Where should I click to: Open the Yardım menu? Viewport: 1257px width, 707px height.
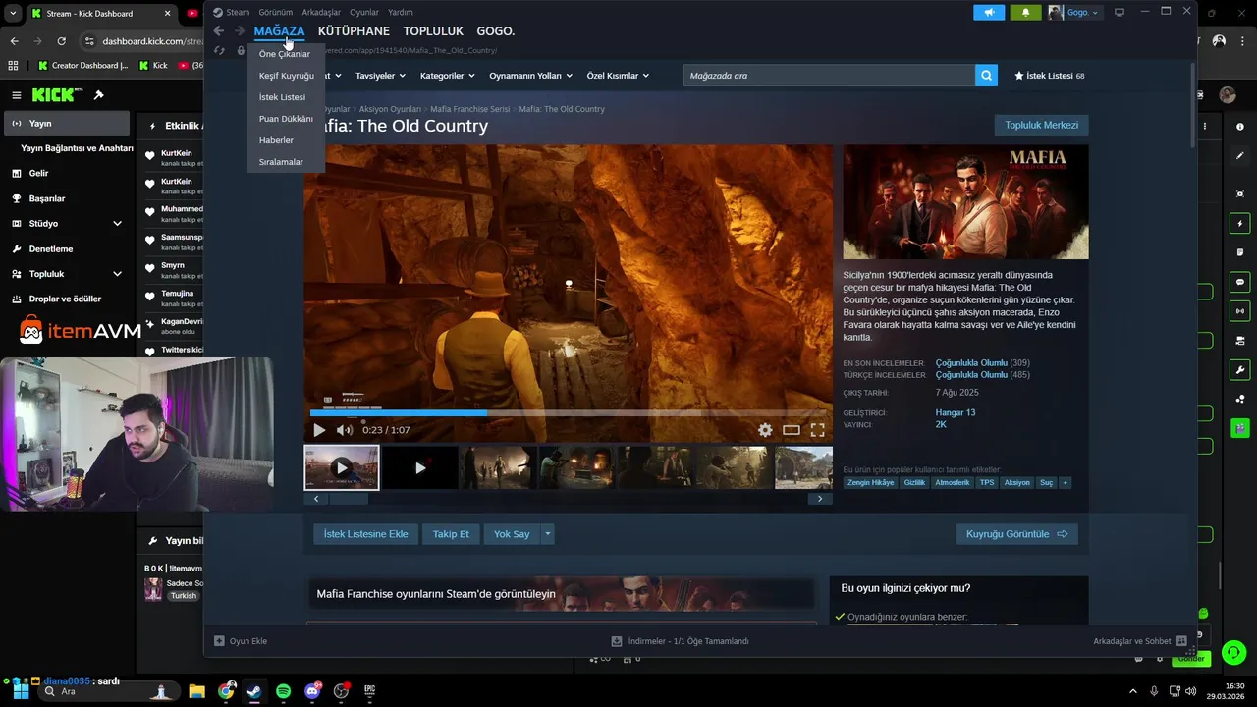pos(401,12)
